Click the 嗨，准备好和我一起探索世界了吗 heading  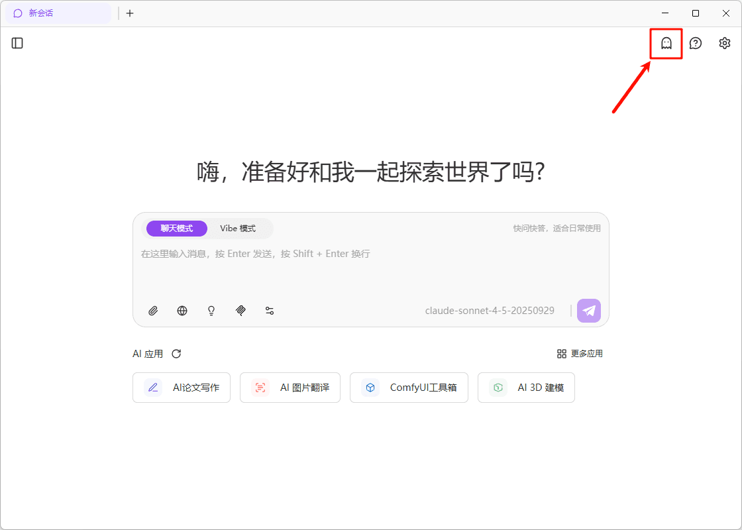pos(371,172)
